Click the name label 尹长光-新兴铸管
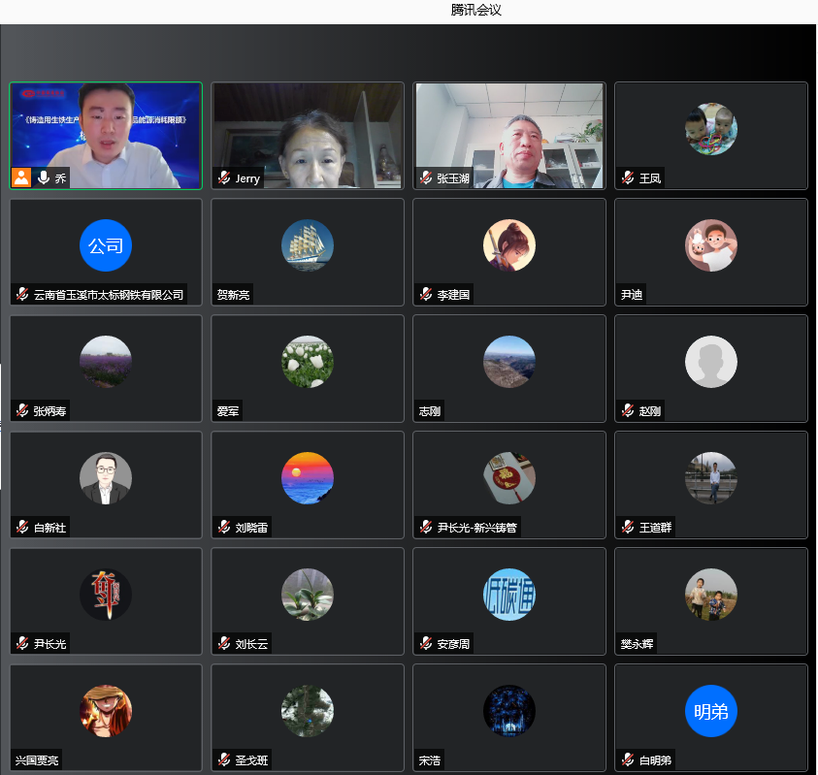Screen dimensions: 818x775 478,528
